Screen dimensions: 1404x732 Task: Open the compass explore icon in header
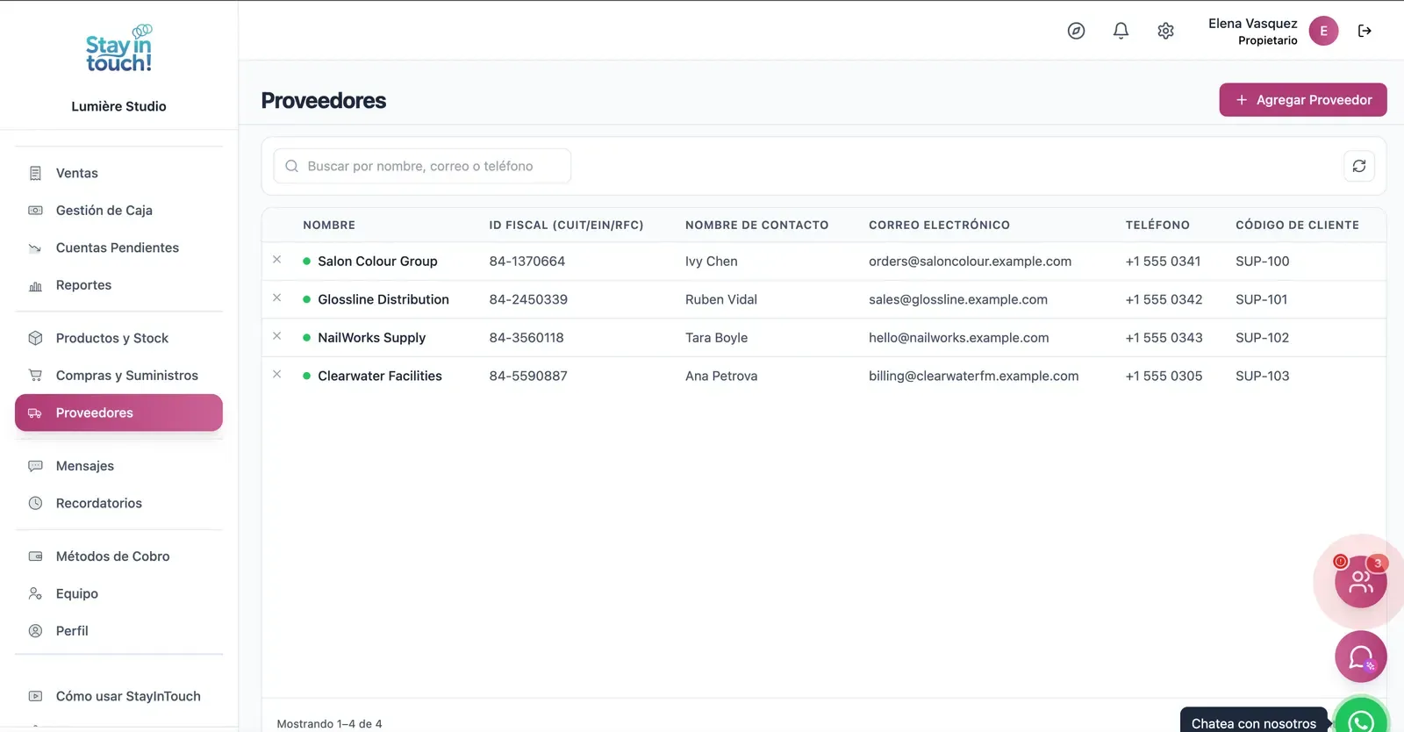(1076, 31)
